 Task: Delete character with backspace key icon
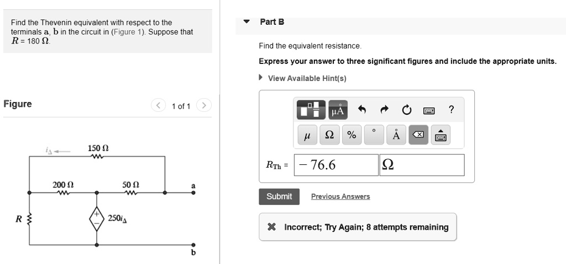pyautogui.click(x=418, y=134)
